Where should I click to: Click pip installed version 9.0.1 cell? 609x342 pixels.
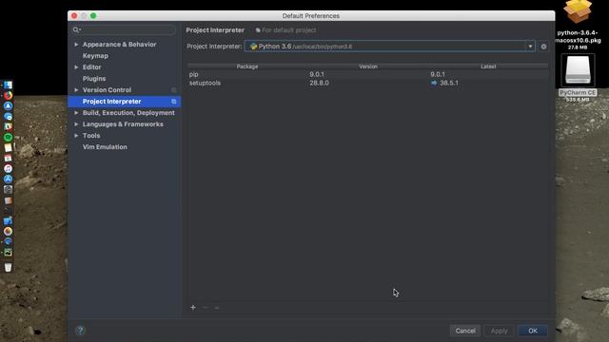[x=317, y=74]
